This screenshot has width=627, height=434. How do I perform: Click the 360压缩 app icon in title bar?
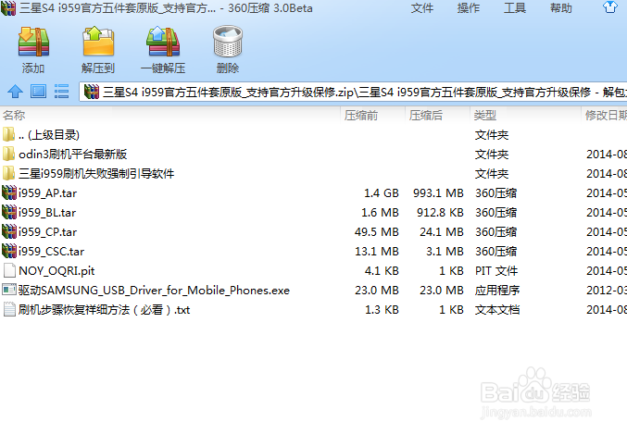[8, 8]
